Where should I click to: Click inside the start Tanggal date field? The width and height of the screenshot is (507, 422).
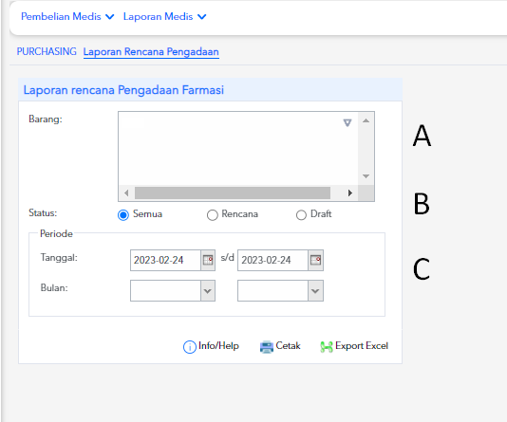click(165, 260)
